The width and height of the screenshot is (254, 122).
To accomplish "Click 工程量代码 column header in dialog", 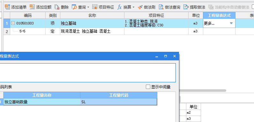I will pyautogui.click(x=119, y=95).
